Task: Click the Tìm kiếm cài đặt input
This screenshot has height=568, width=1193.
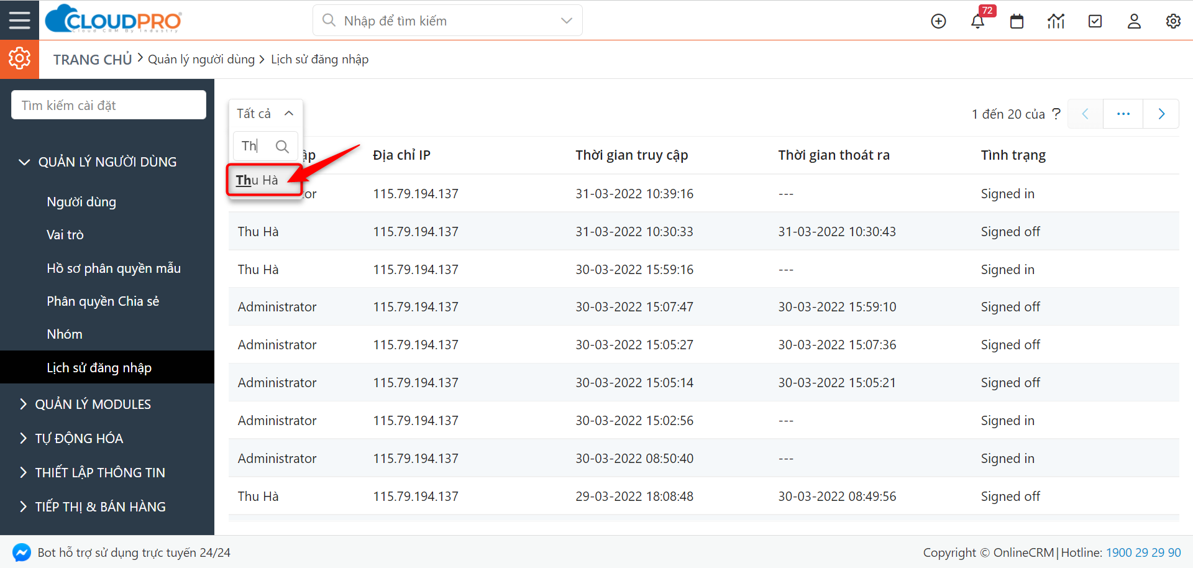Action: pyautogui.click(x=109, y=105)
